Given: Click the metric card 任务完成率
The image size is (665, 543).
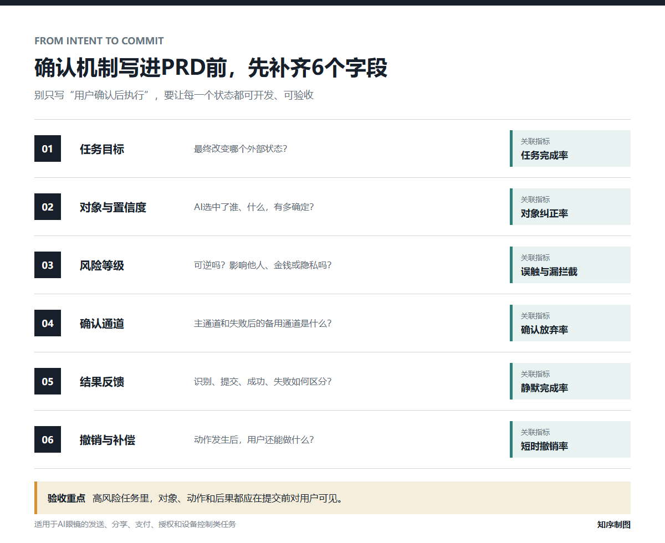Looking at the screenshot, I should (570, 148).
